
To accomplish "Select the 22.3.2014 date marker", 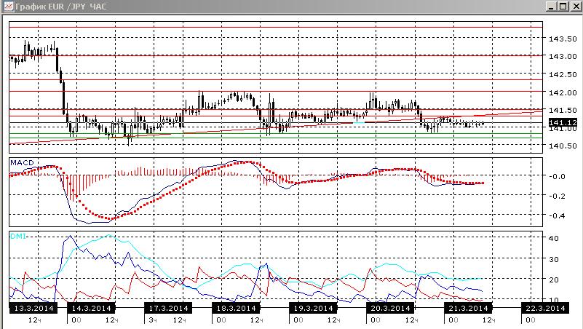I will pyautogui.click(x=545, y=308).
